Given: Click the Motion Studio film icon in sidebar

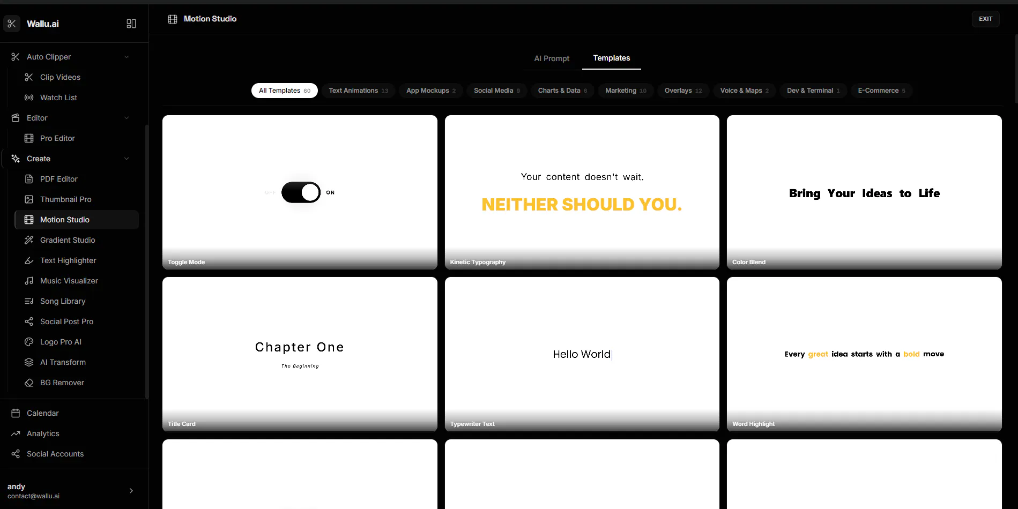Looking at the screenshot, I should coord(29,220).
